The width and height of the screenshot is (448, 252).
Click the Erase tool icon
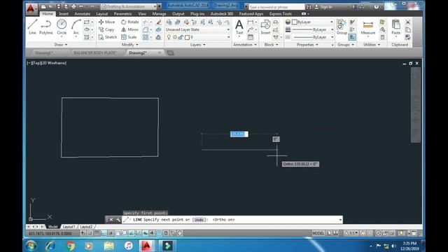point(159,22)
